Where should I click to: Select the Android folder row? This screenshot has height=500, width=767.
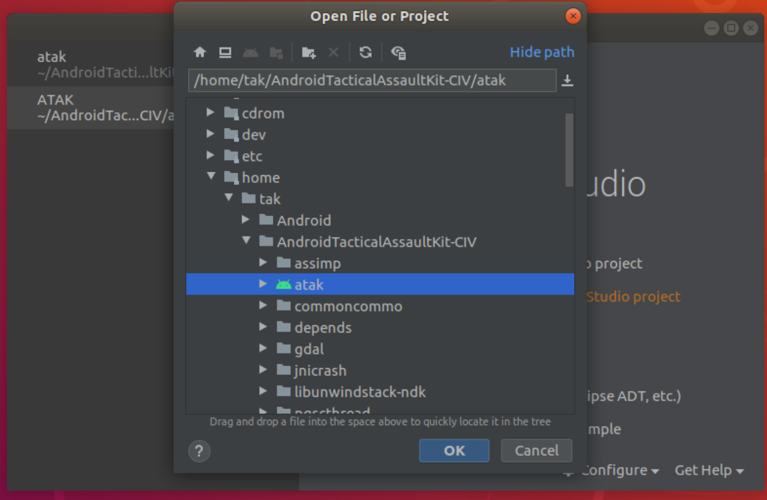(380, 220)
